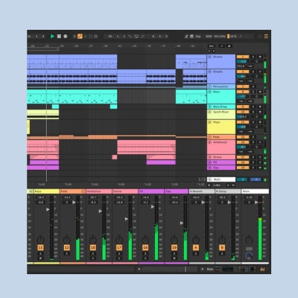Click the Keys channel volume fader handle
The width and height of the screenshot is (298, 298).
pyautogui.click(x=48, y=209)
